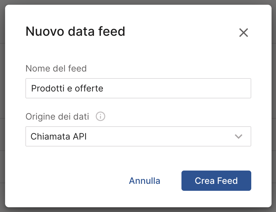Click blank space inside Chiamata API combo box
The image size is (276, 212).
coord(159,136)
